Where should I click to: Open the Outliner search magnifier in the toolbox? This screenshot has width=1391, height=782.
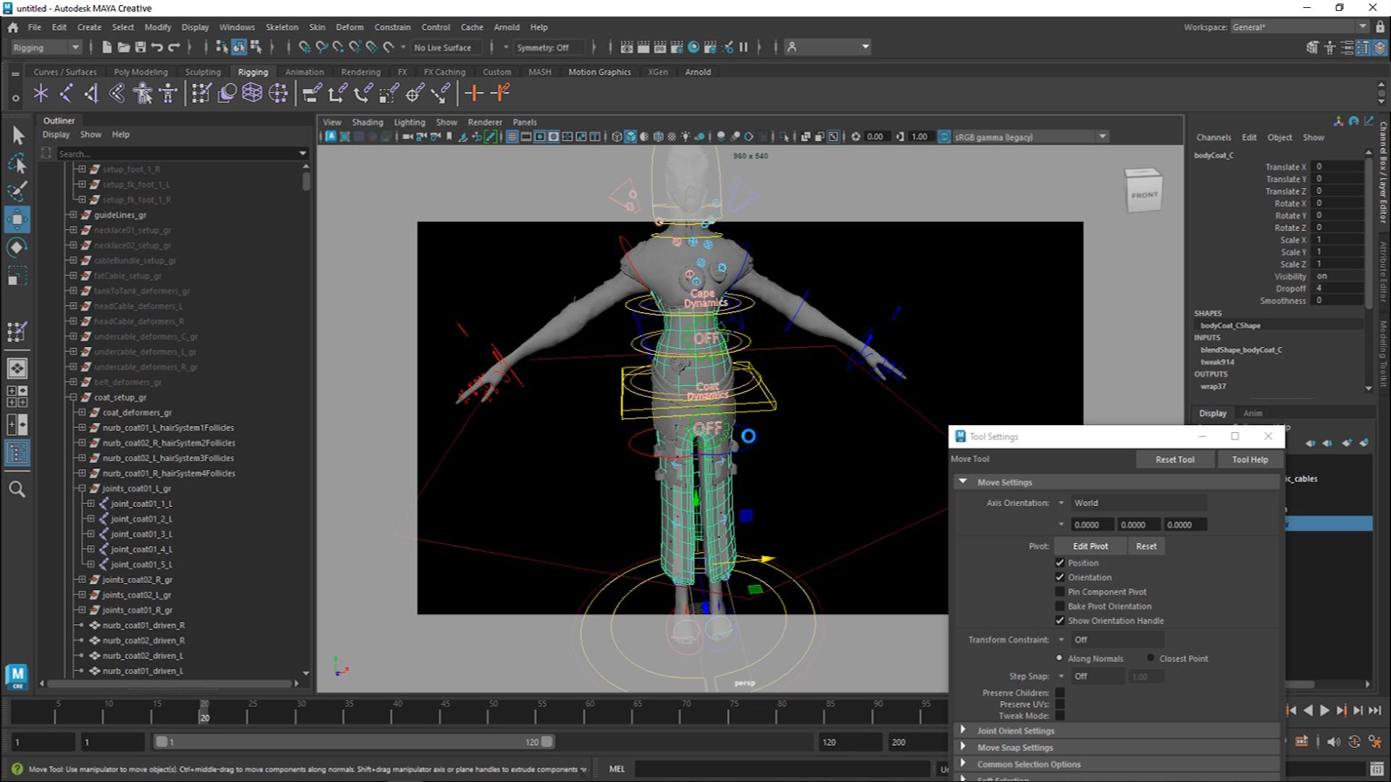point(17,489)
